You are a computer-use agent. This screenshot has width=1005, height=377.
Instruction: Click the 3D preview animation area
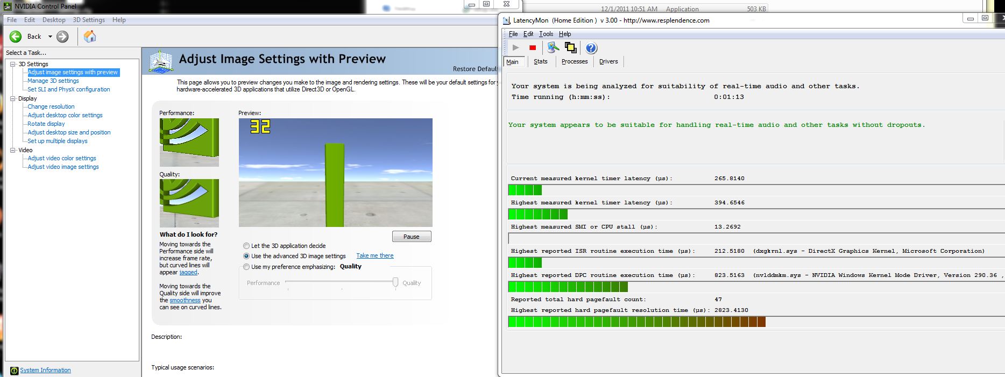(x=336, y=173)
